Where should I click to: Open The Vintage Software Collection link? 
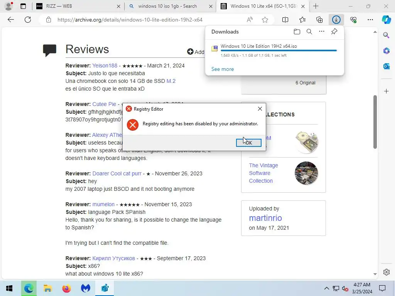tap(263, 173)
